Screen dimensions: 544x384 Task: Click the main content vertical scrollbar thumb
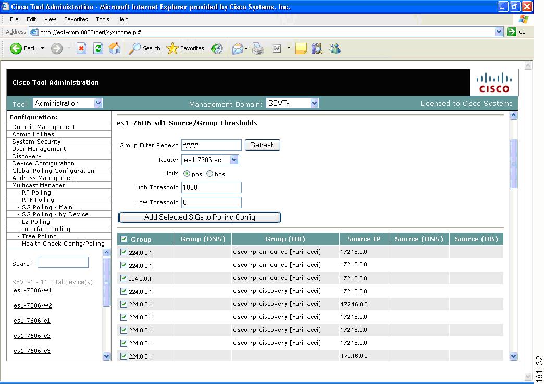click(x=513, y=164)
